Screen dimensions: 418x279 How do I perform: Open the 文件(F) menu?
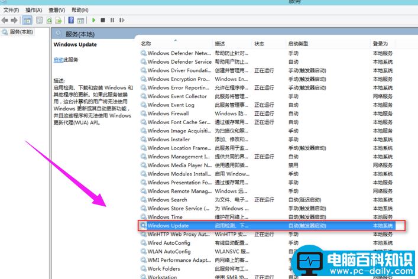pyautogui.click(x=11, y=10)
